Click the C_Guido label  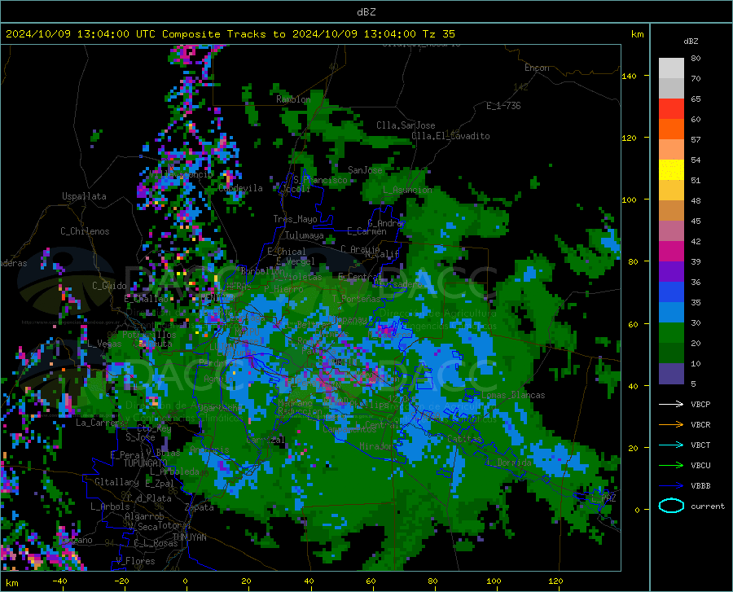point(109,286)
